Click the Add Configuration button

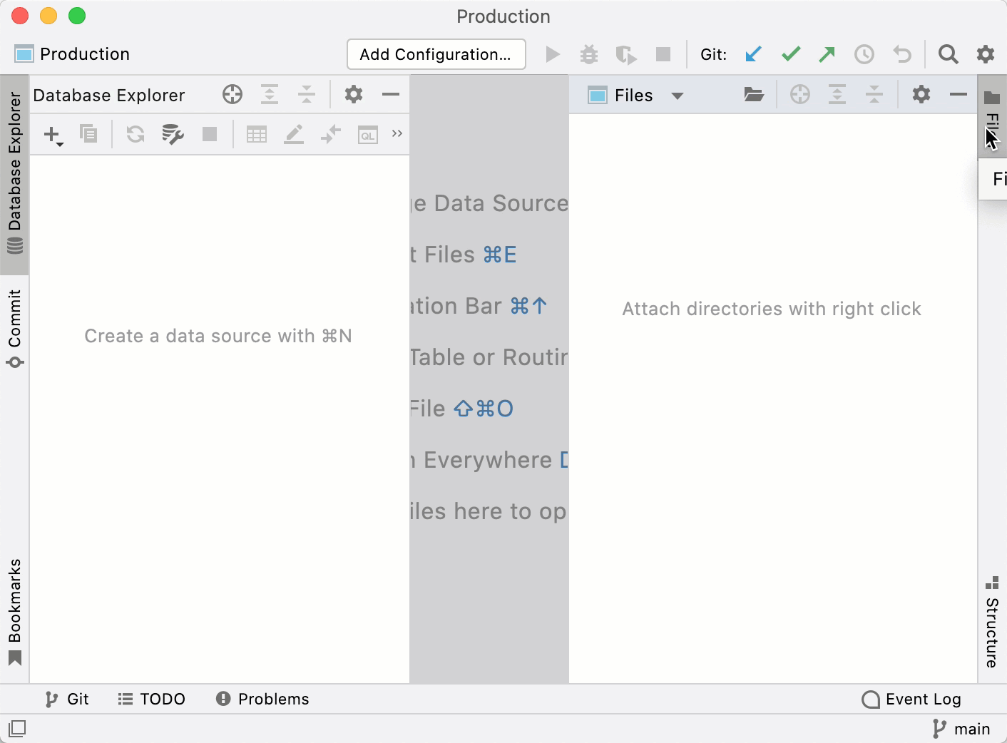[x=436, y=53]
